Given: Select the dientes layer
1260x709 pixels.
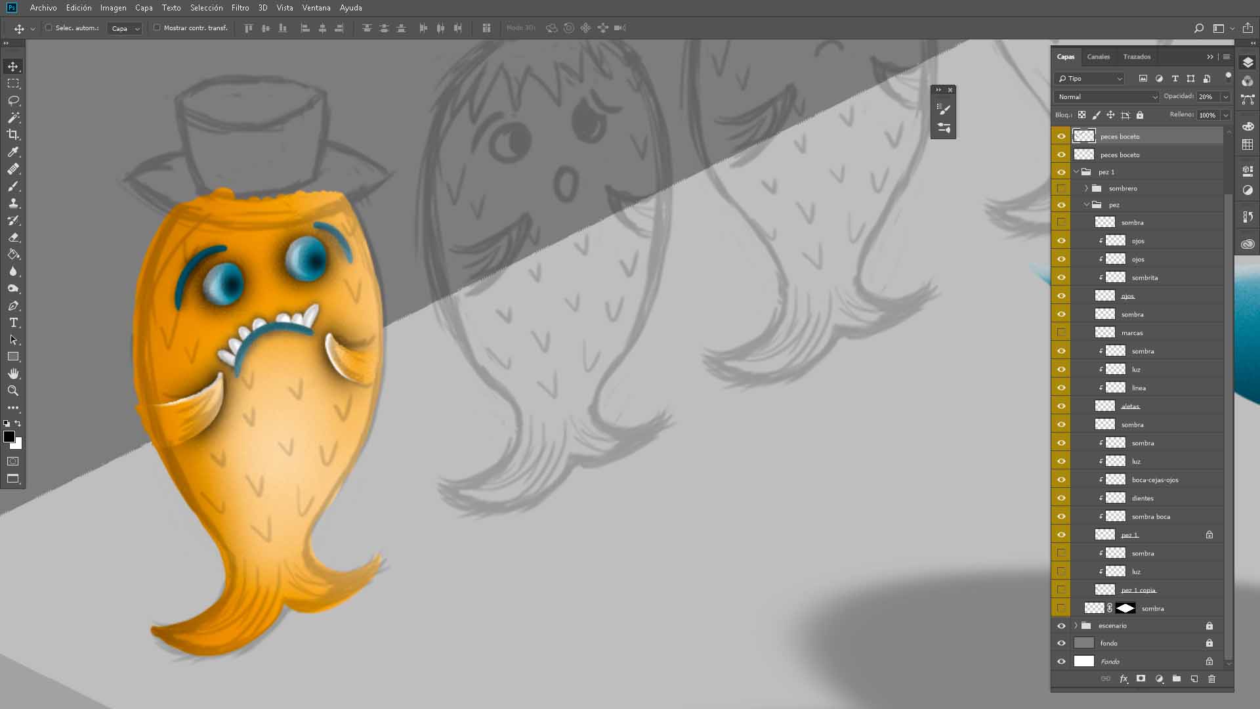Looking at the screenshot, I should (x=1155, y=498).
